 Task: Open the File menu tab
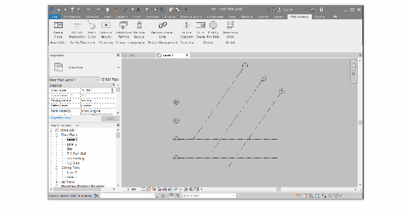54,17
